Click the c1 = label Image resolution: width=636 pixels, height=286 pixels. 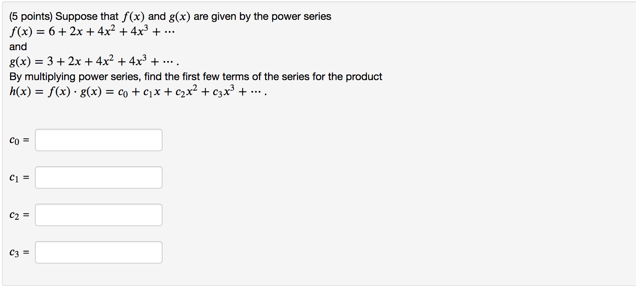point(18,178)
